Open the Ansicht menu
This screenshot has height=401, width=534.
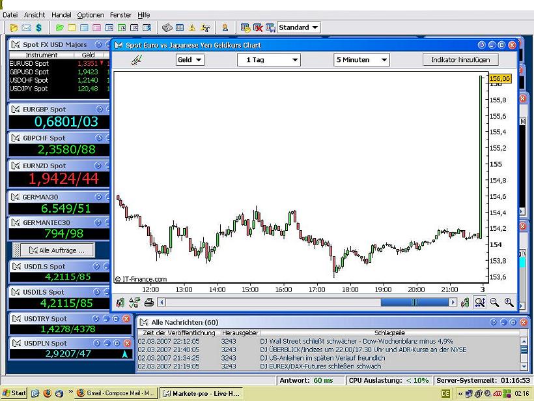click(x=35, y=14)
